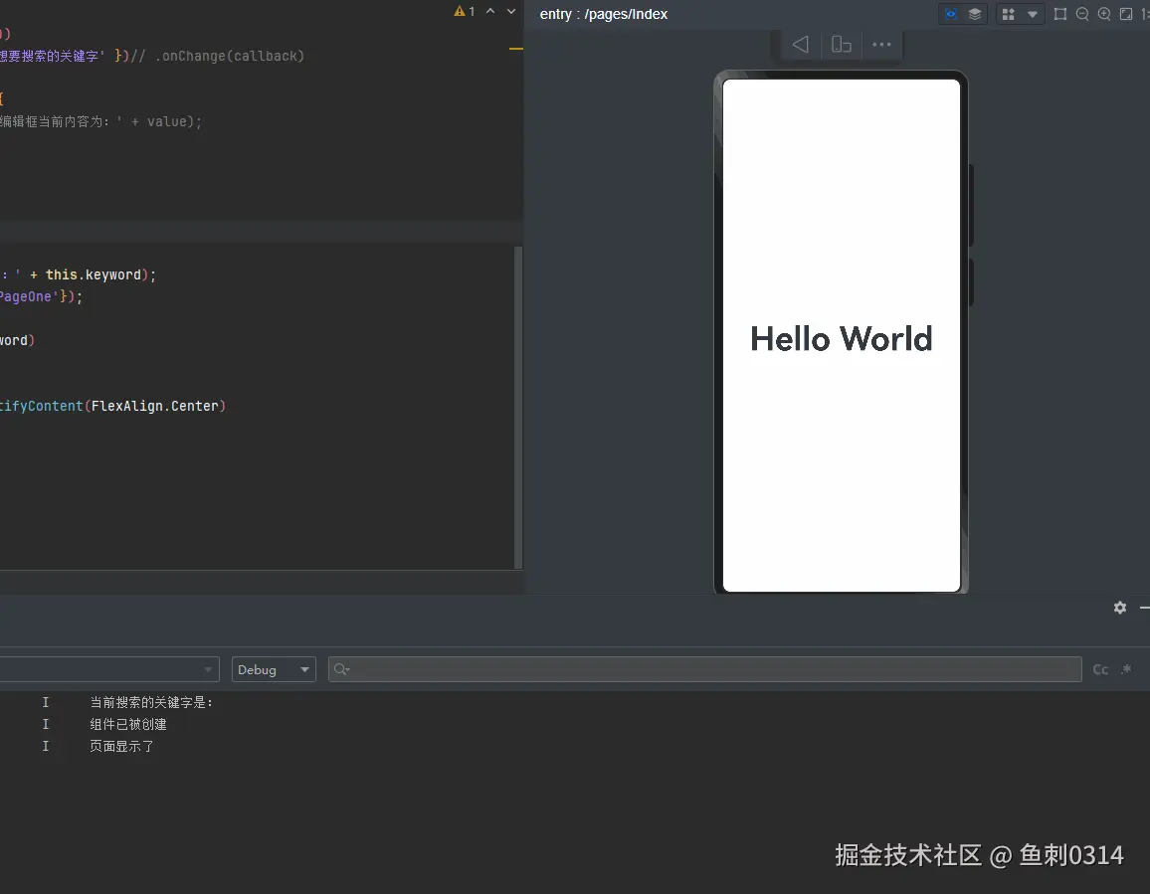Click the fit screen icon in previewer

[1126, 14]
